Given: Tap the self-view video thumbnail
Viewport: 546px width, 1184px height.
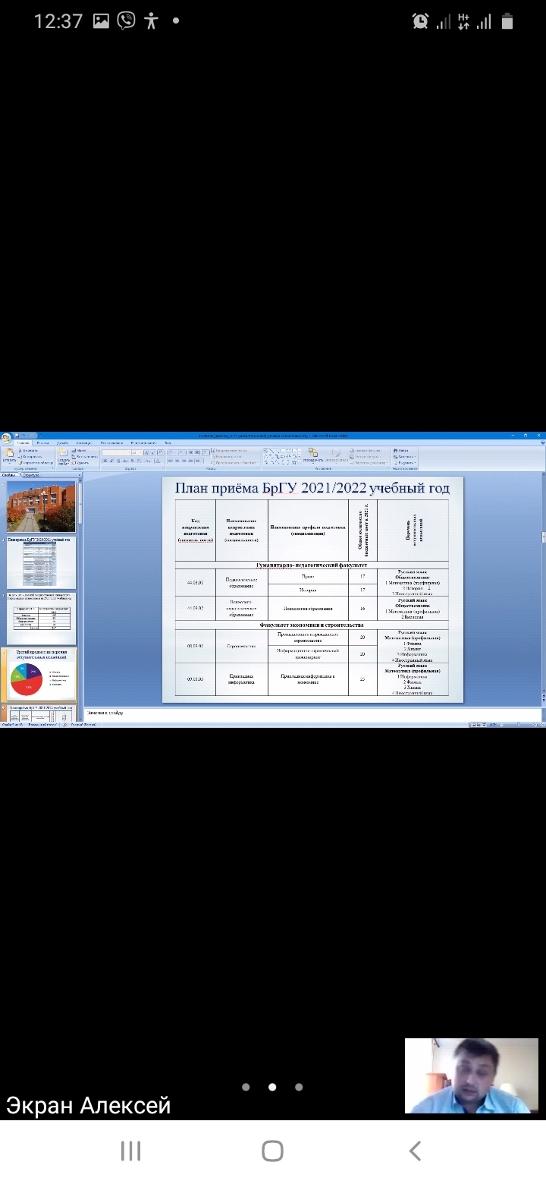Looking at the screenshot, I should [472, 1075].
